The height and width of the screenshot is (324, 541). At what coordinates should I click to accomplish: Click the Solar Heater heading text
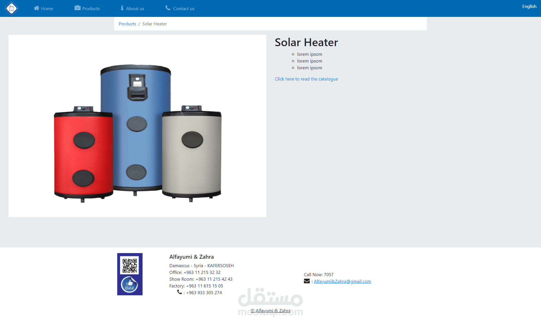tap(306, 43)
